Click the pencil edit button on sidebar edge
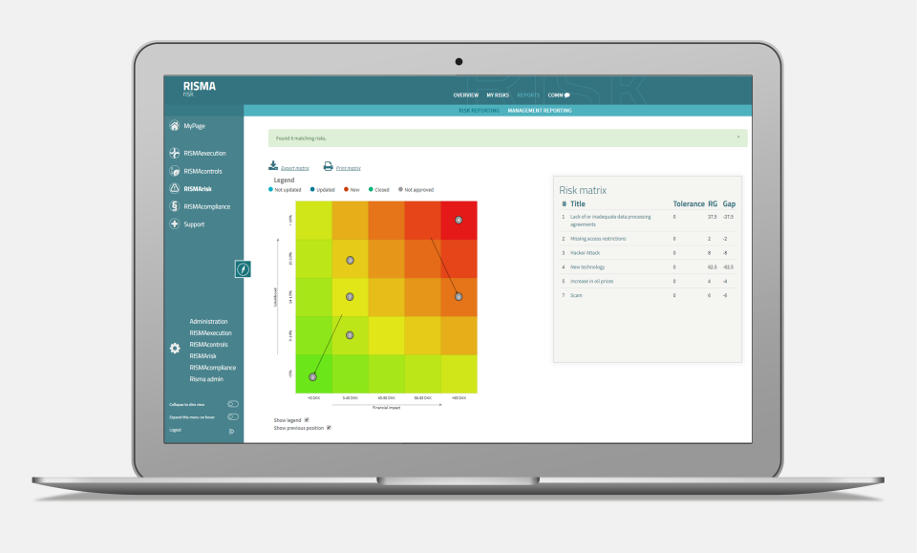Screen dimensions: 917x553 [244, 269]
